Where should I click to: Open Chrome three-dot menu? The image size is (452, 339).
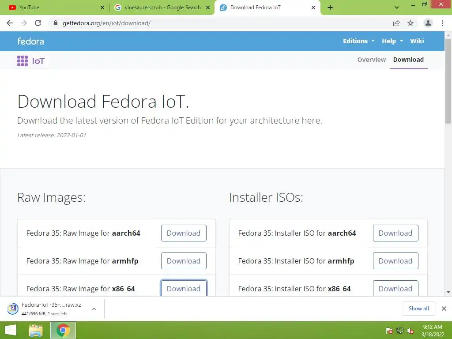click(x=442, y=23)
